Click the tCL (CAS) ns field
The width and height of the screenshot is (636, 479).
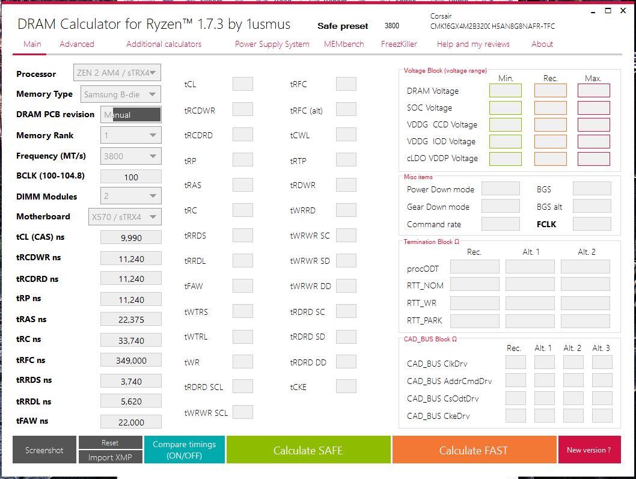(x=130, y=237)
